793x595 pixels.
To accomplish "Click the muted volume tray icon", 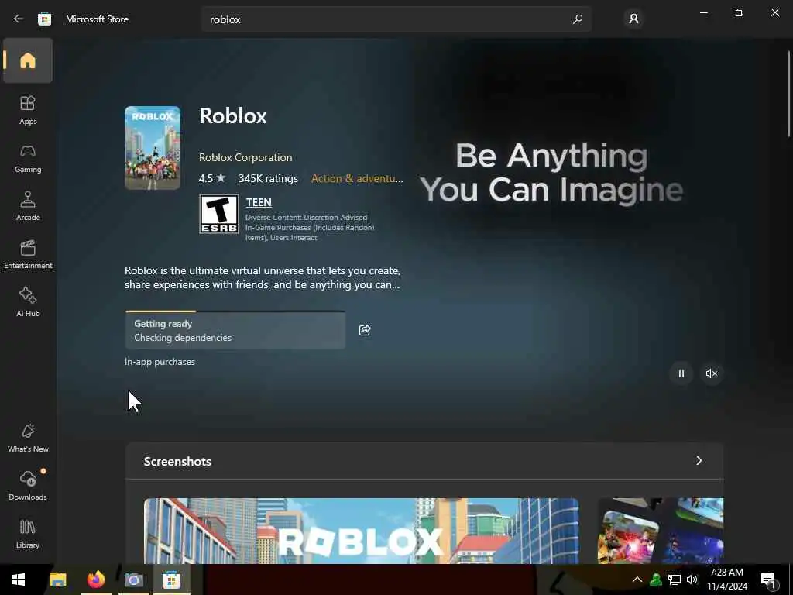I will [692, 580].
